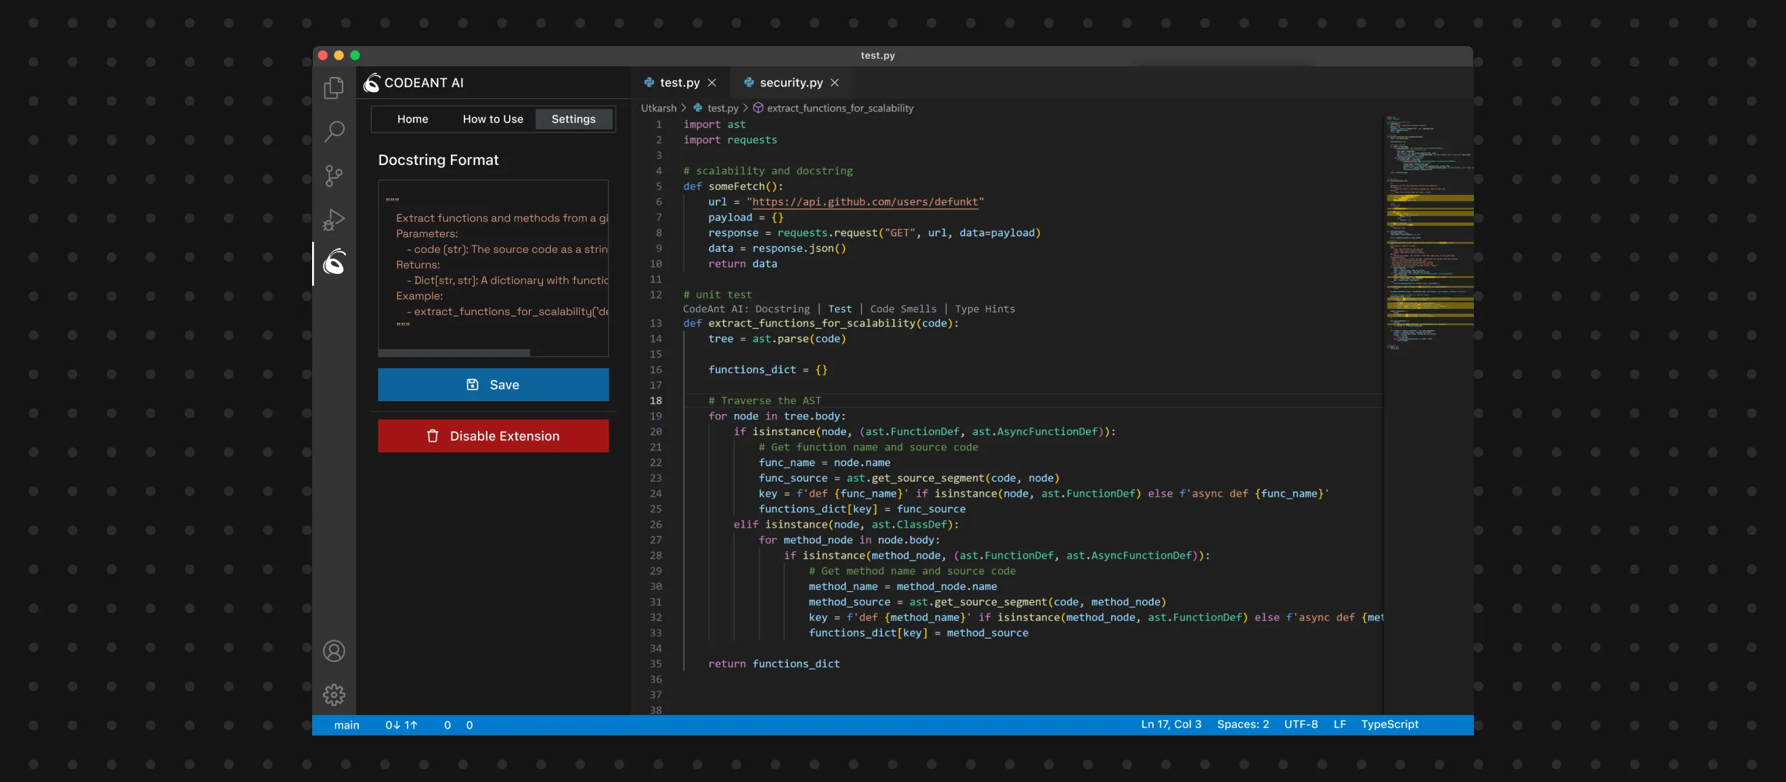Click the "# unit test" comment

[x=717, y=294]
